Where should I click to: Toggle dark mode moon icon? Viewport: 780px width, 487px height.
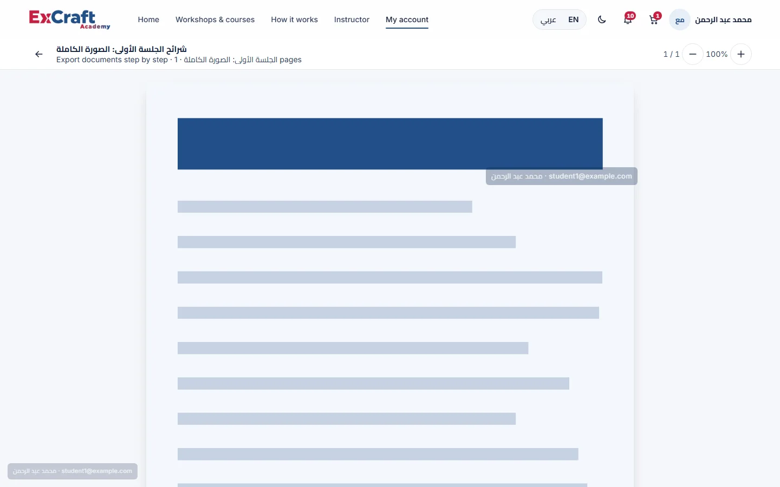(x=602, y=19)
